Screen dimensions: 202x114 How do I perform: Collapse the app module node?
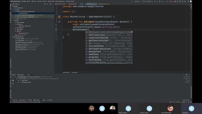[13, 6]
